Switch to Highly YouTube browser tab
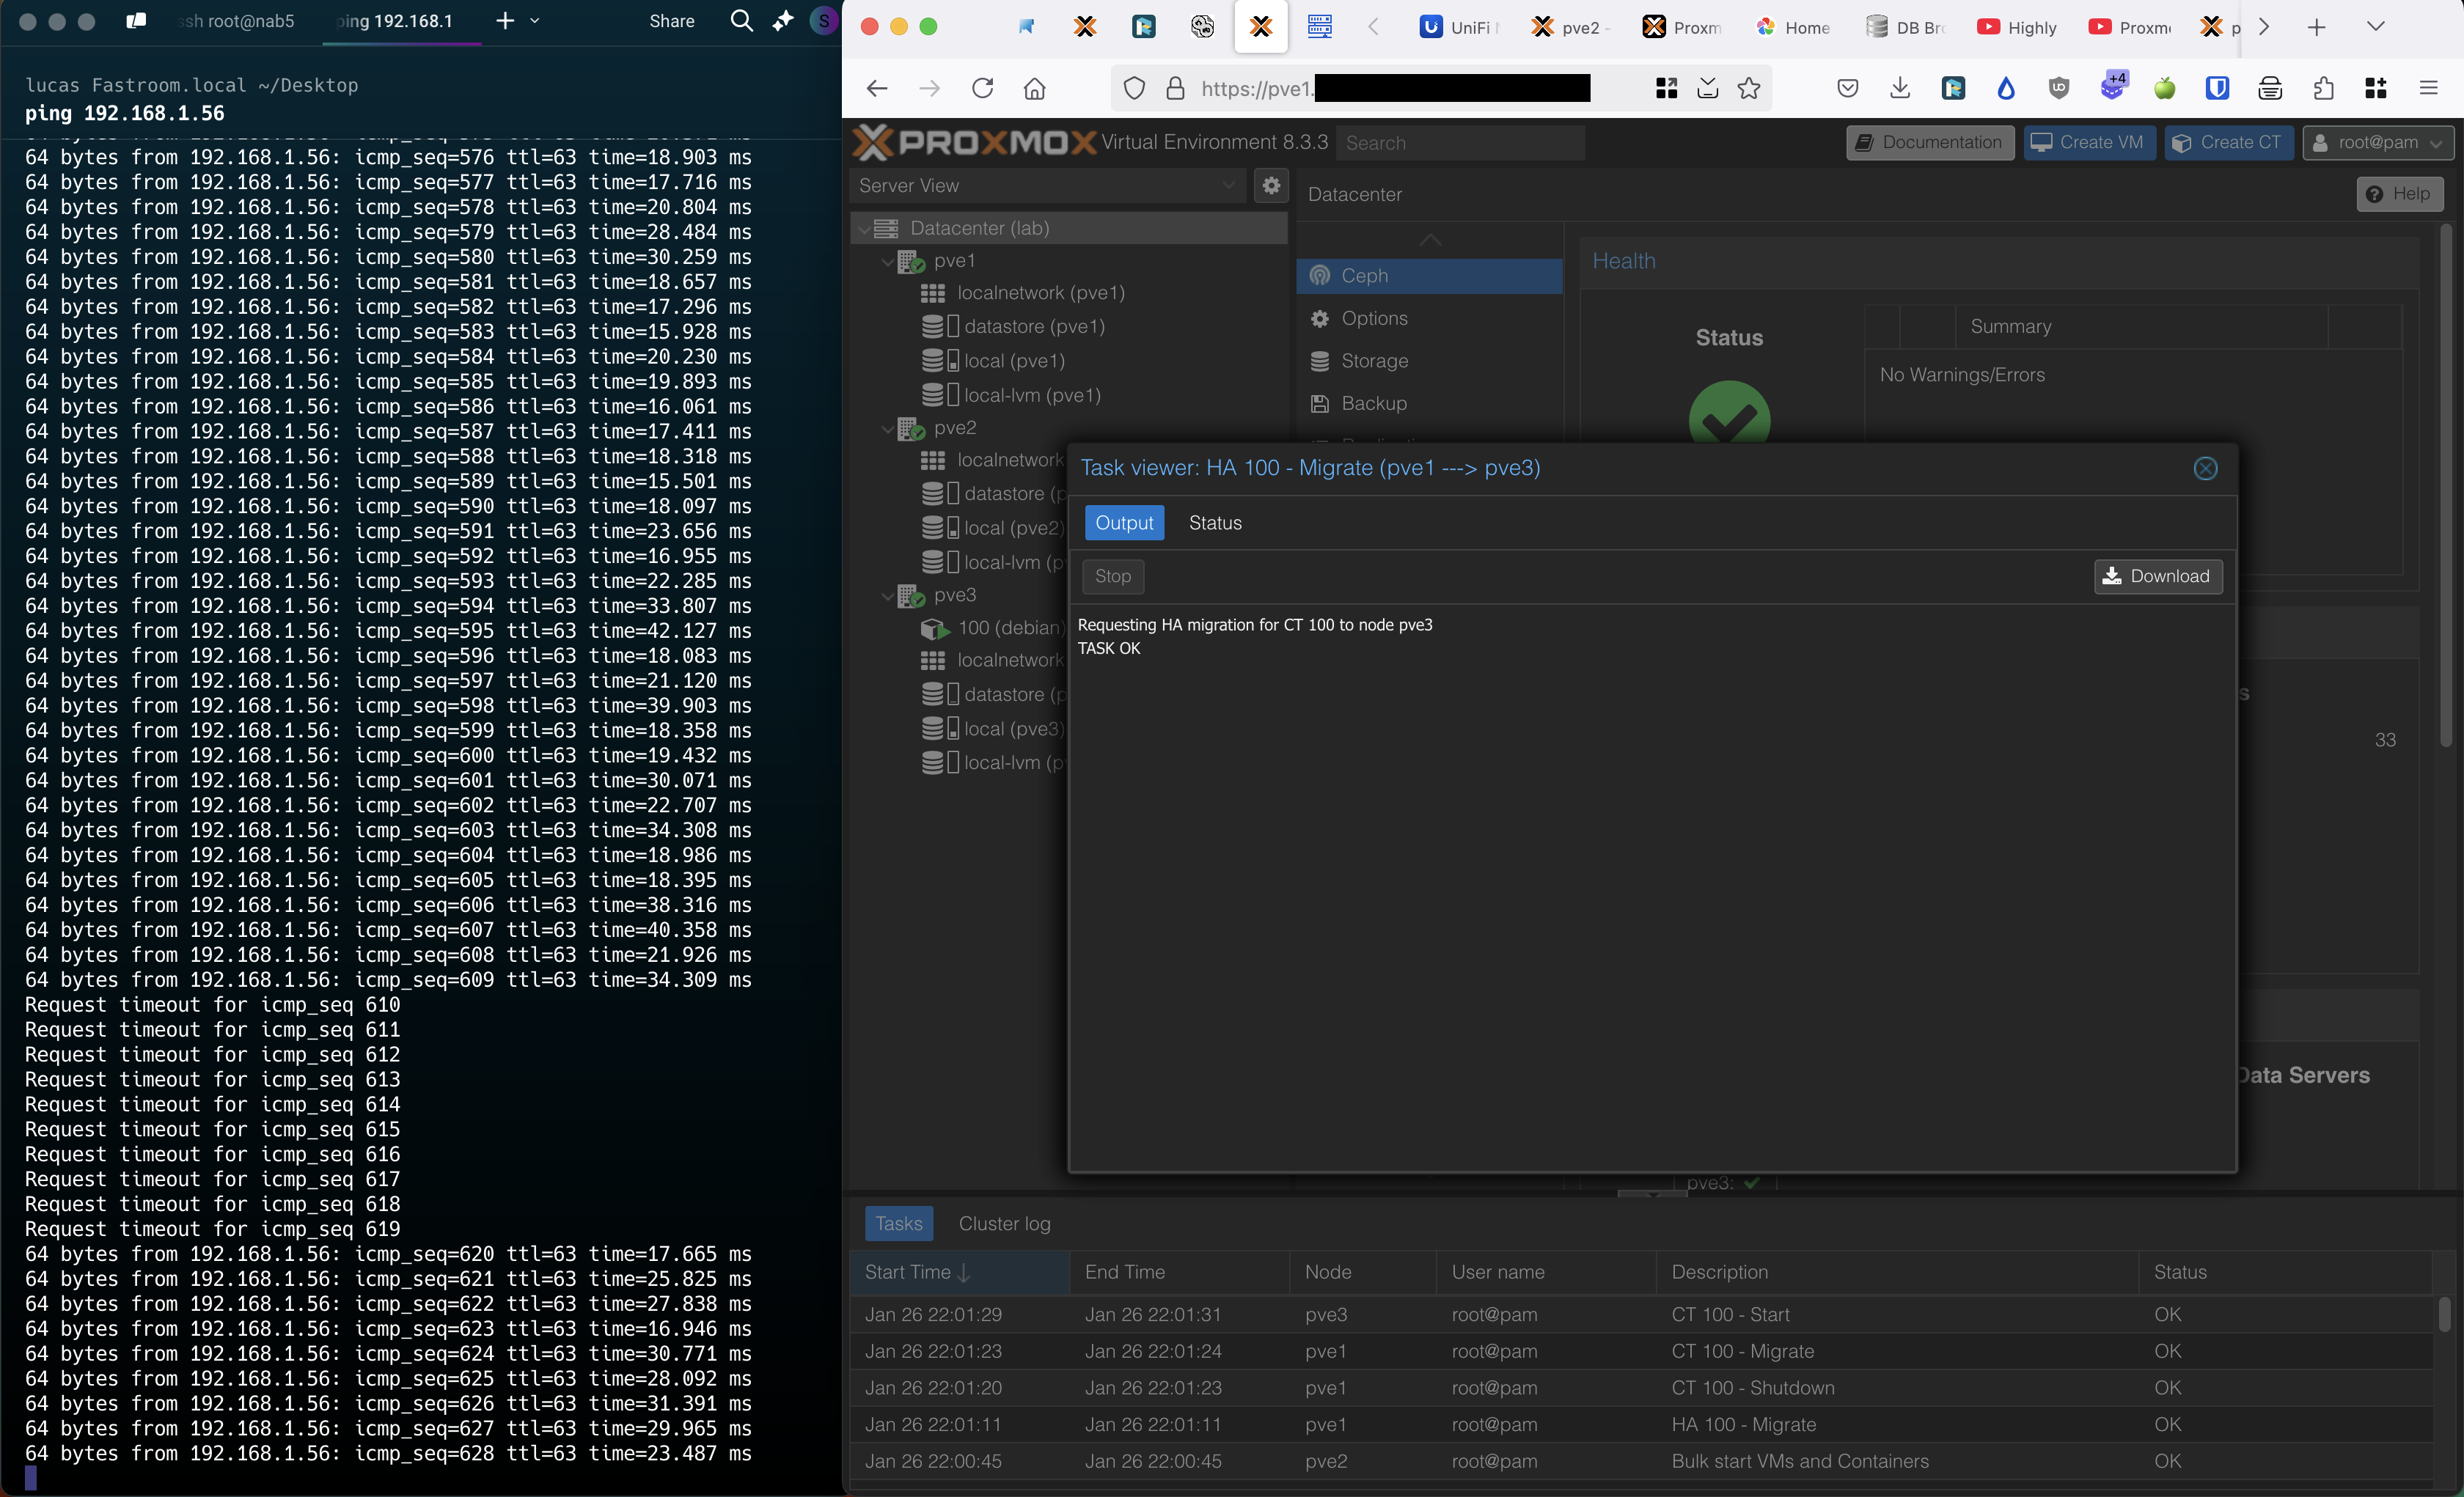This screenshot has height=1497, width=2464. click(x=2018, y=27)
